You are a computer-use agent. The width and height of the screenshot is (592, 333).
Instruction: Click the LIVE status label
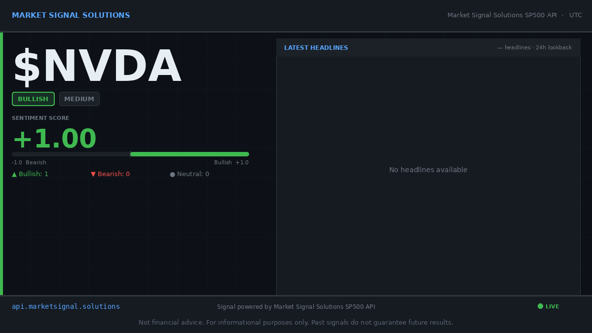coord(553,306)
